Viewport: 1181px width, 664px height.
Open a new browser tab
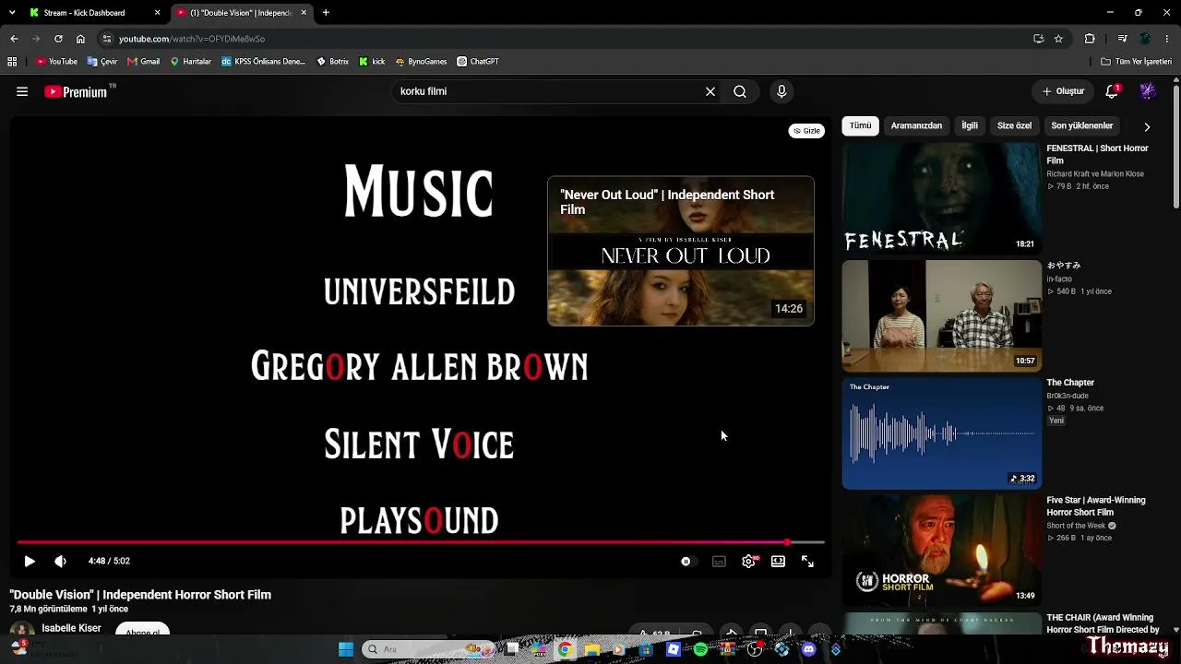(x=326, y=13)
